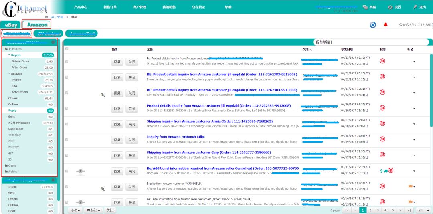Screen dimensions: 433x214
Task: Click the In Process folder icon
Action: point(6,49)
